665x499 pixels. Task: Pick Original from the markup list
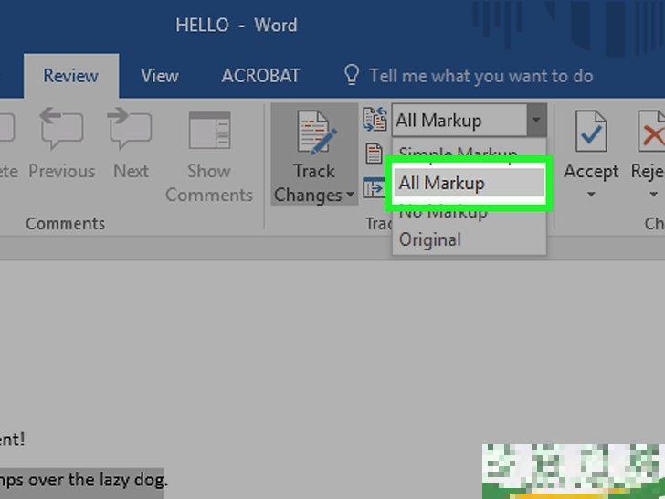pos(430,239)
